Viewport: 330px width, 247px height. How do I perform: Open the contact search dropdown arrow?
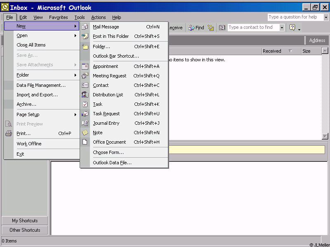tap(282, 28)
